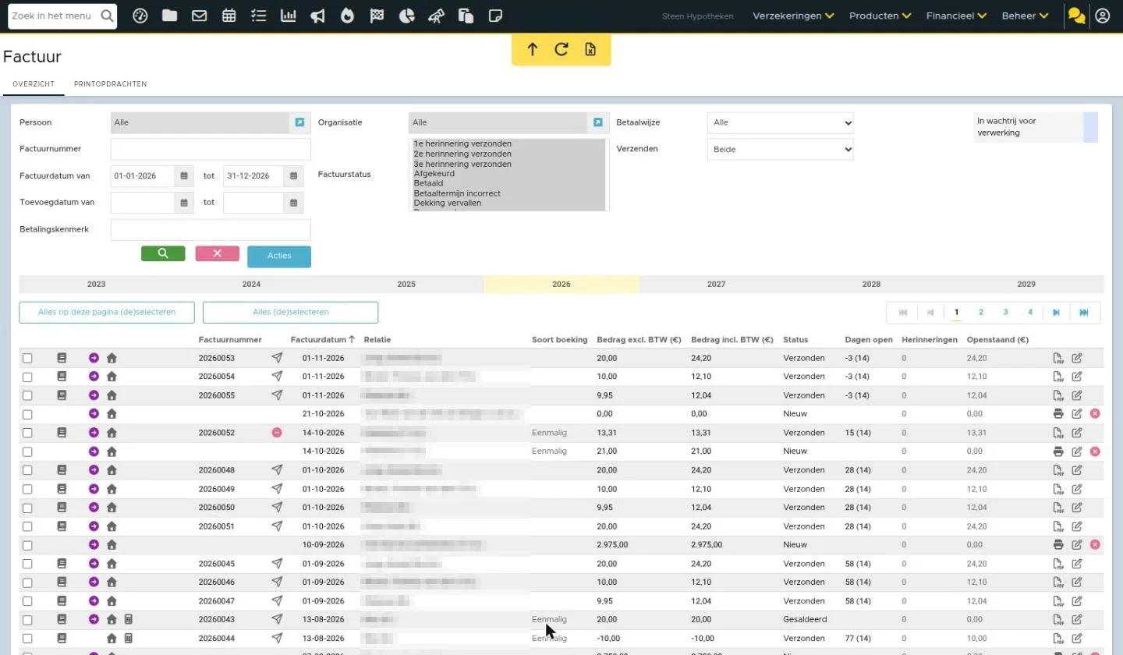Expand the Producten menu
This screenshot has height=655, width=1123.
tap(880, 16)
